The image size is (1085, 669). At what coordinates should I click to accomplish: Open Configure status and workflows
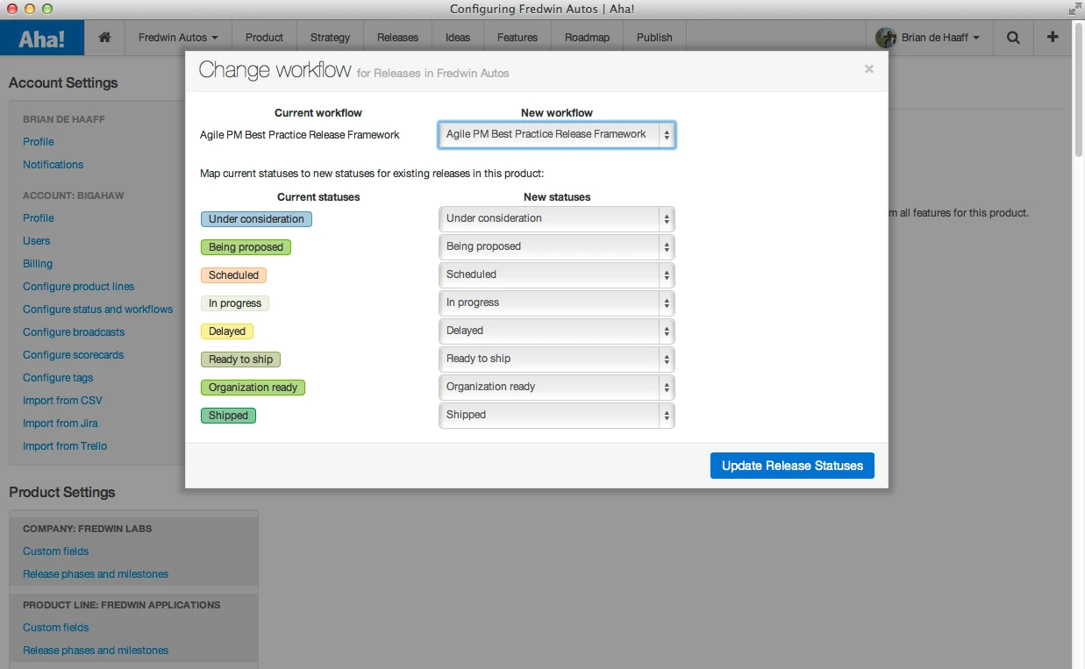[98, 309]
